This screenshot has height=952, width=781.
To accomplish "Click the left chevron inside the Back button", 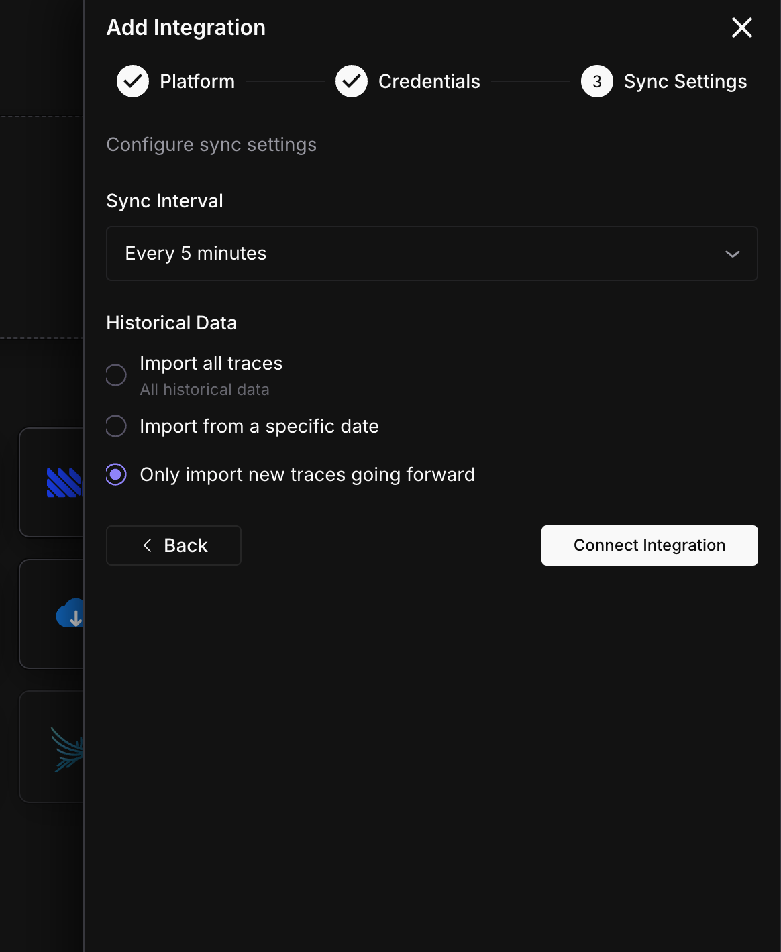I will tap(148, 545).
